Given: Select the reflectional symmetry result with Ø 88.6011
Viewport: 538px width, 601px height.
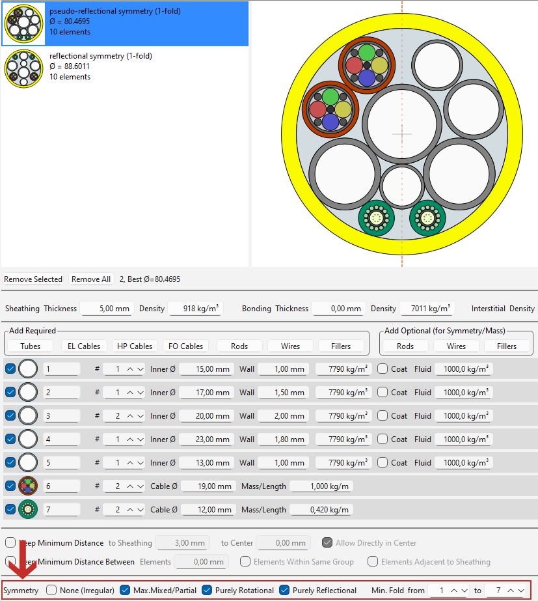Looking at the screenshot, I should (x=24, y=68).
